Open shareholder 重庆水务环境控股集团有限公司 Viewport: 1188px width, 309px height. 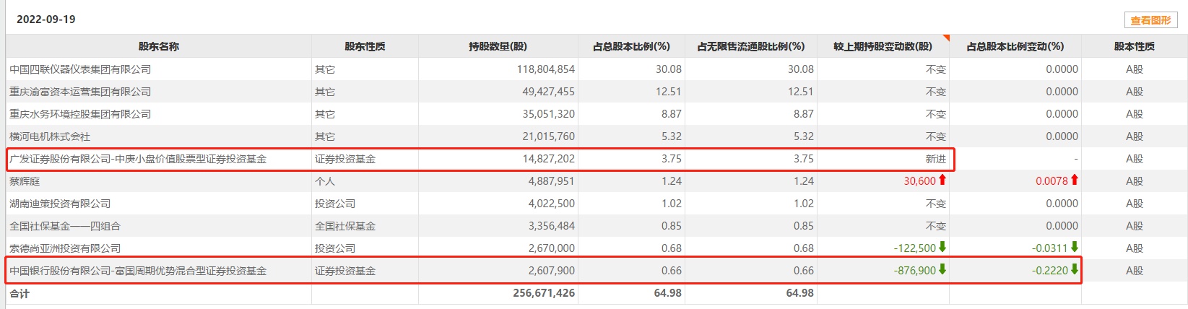80,114
